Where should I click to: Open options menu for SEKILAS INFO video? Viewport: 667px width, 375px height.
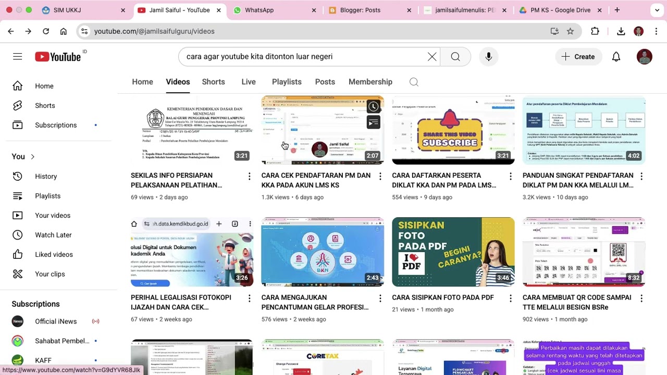point(249,176)
